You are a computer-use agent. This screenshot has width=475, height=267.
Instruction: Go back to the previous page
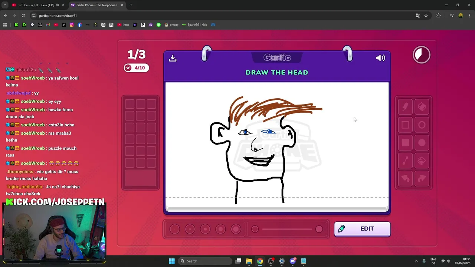[x=5, y=16]
